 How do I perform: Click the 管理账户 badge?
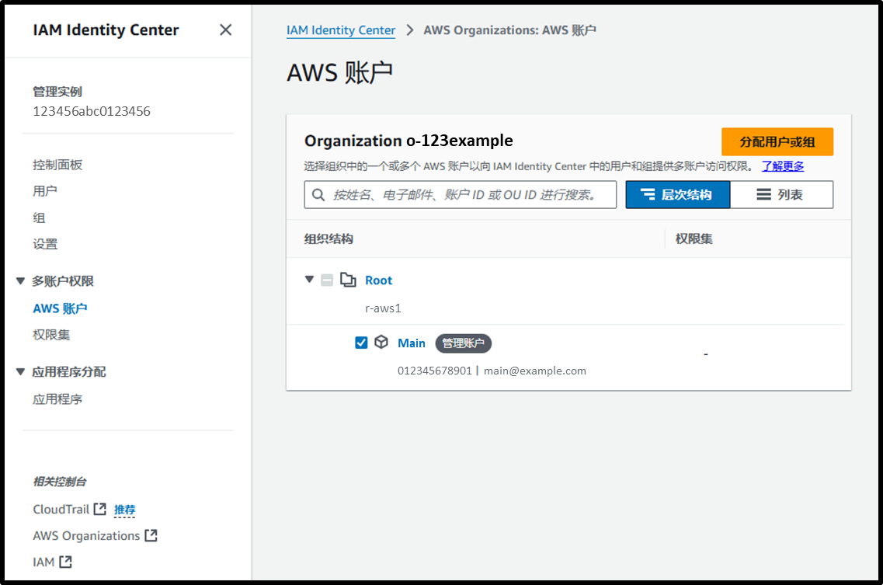coord(463,343)
